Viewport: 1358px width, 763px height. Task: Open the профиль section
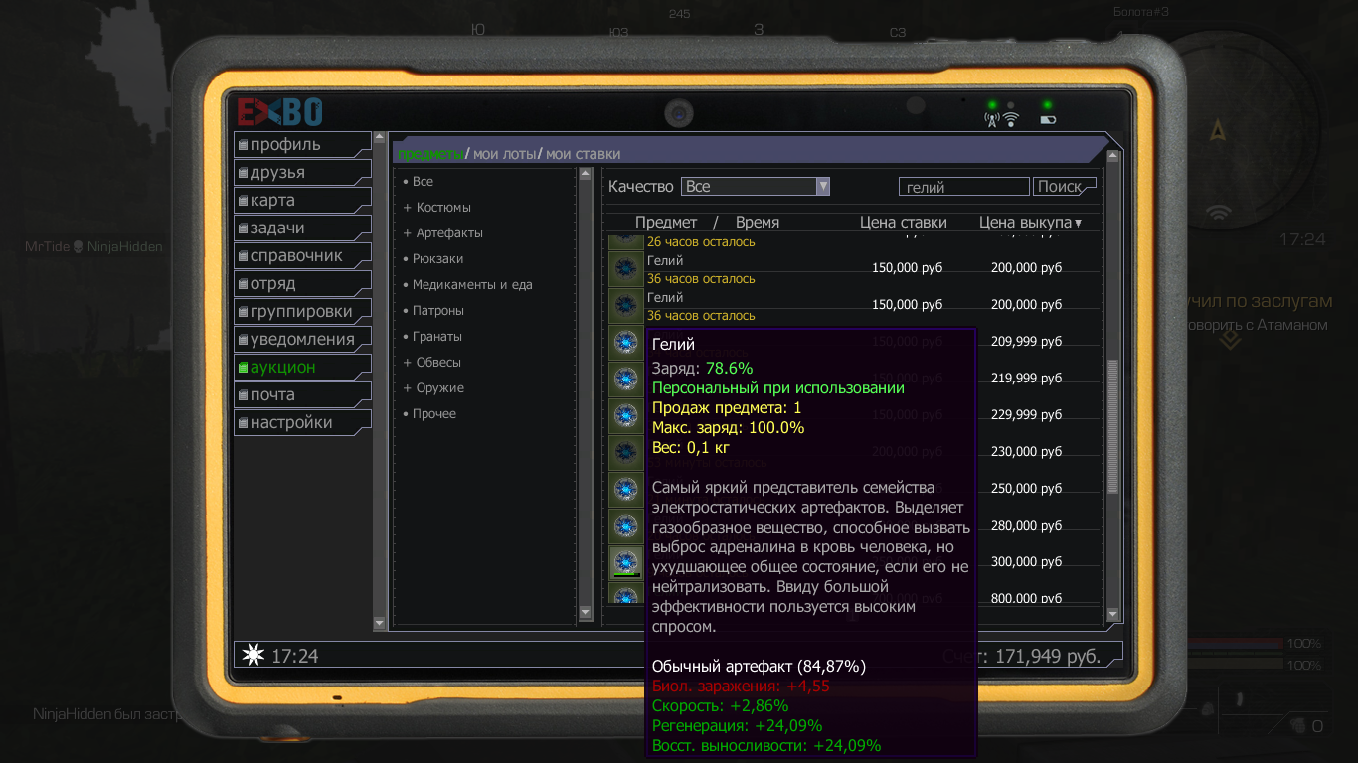[x=302, y=144]
